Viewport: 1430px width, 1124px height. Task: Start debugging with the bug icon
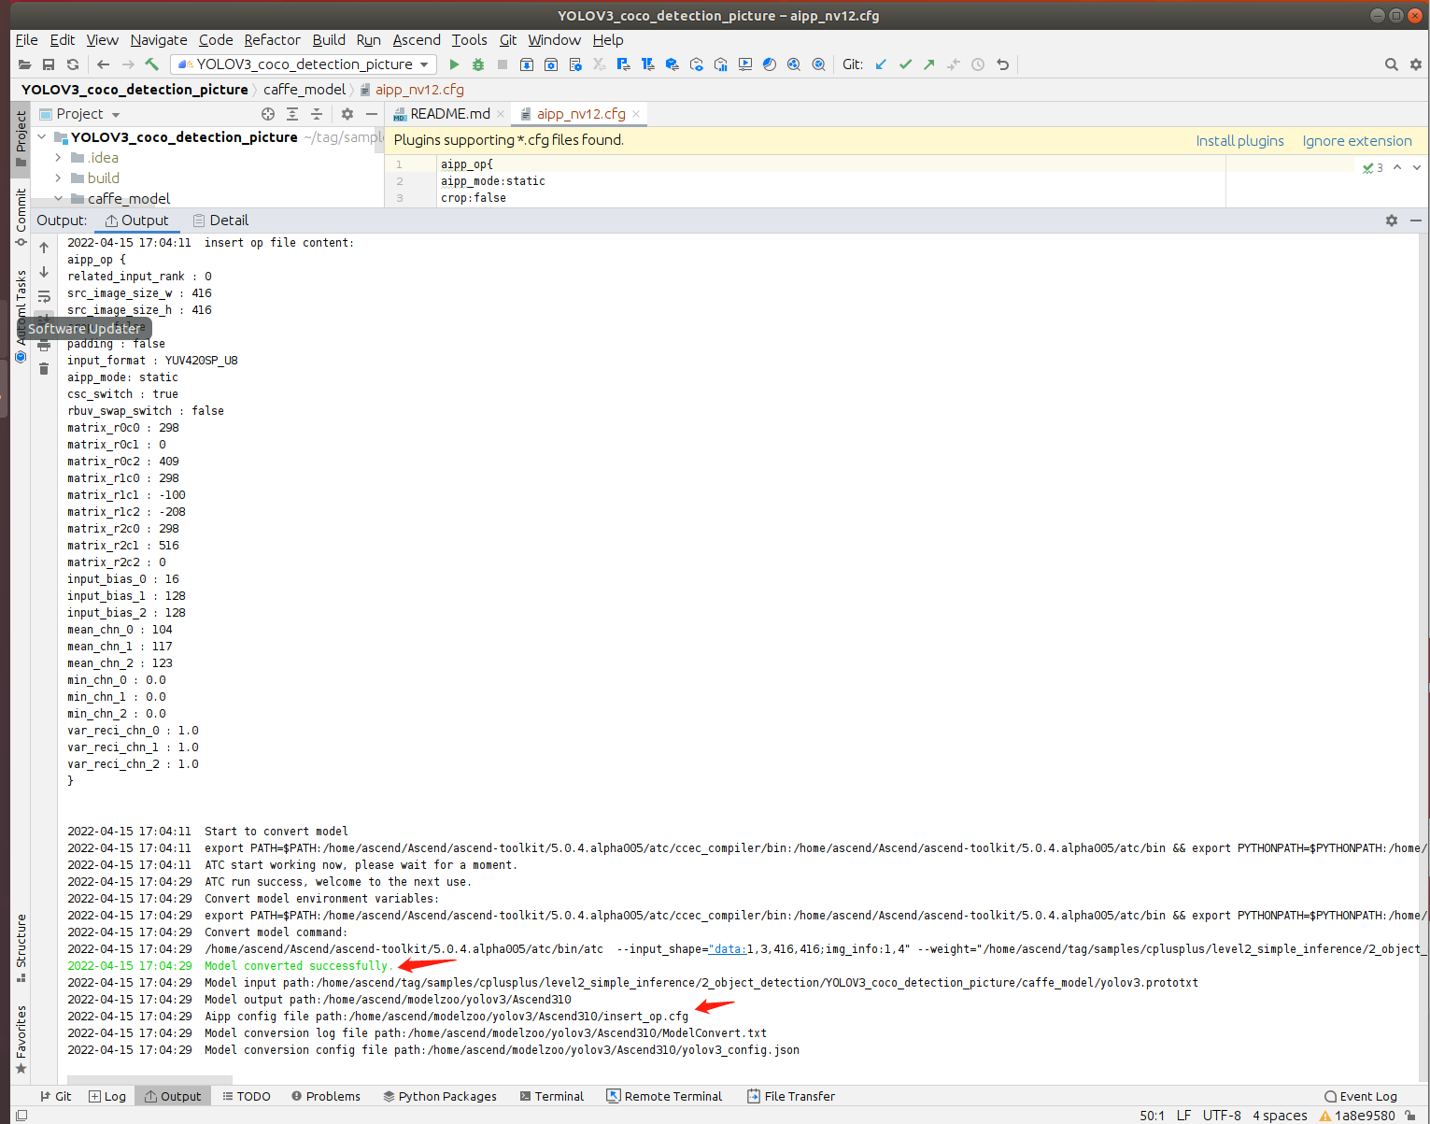tap(478, 64)
